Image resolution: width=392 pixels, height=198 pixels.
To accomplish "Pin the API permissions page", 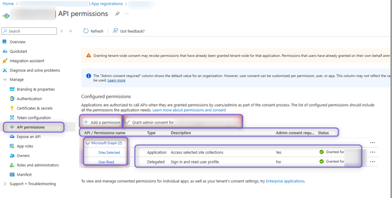I will [117, 14].
